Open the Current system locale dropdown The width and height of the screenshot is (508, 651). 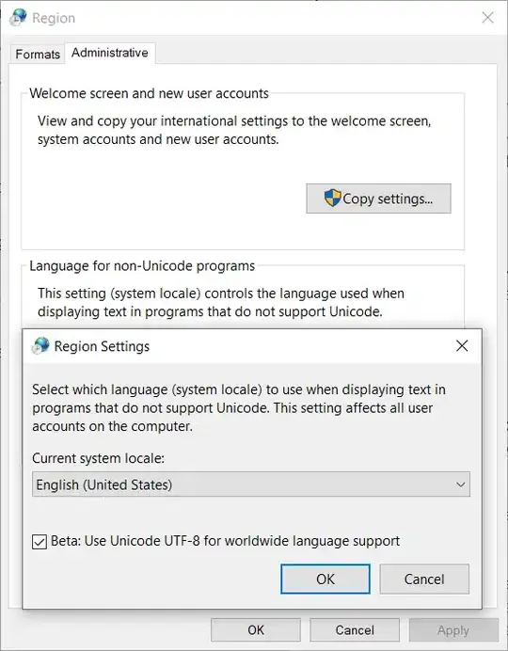(x=251, y=484)
